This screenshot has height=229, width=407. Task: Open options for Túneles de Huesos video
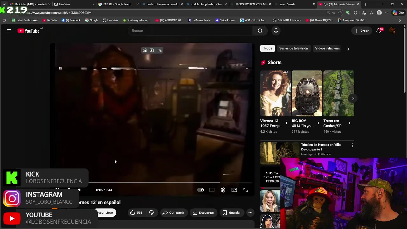(x=352, y=145)
